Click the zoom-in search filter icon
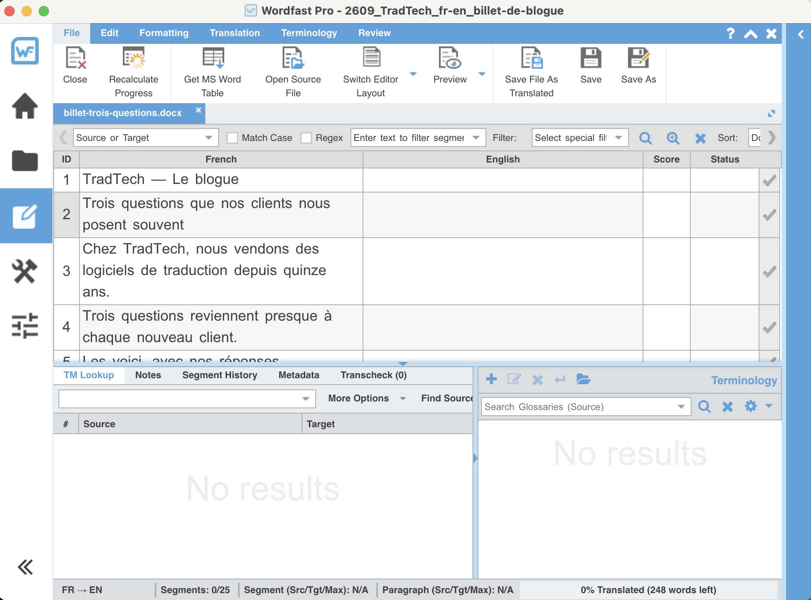The width and height of the screenshot is (811, 600). pos(673,138)
